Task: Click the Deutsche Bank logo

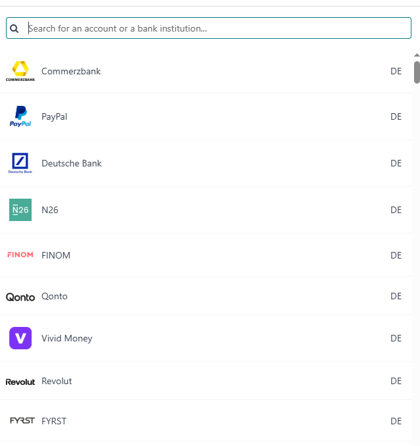Action: (x=20, y=163)
